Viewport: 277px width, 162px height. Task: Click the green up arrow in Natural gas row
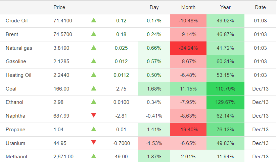(94, 48)
